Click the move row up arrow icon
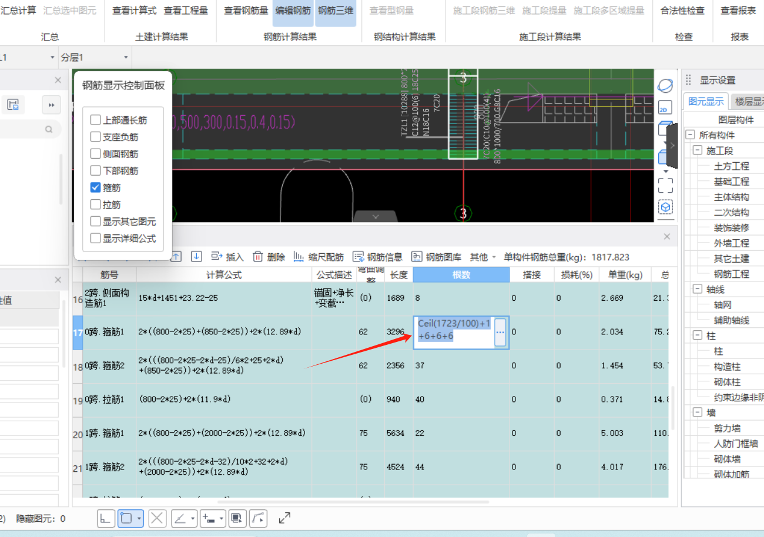The height and width of the screenshot is (537, 764). (176, 256)
